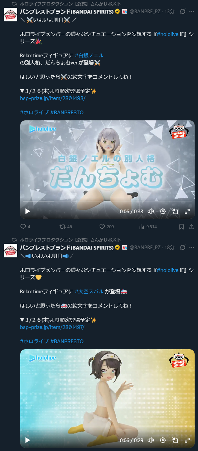Play the だんちょむ figure video

click(x=28, y=211)
